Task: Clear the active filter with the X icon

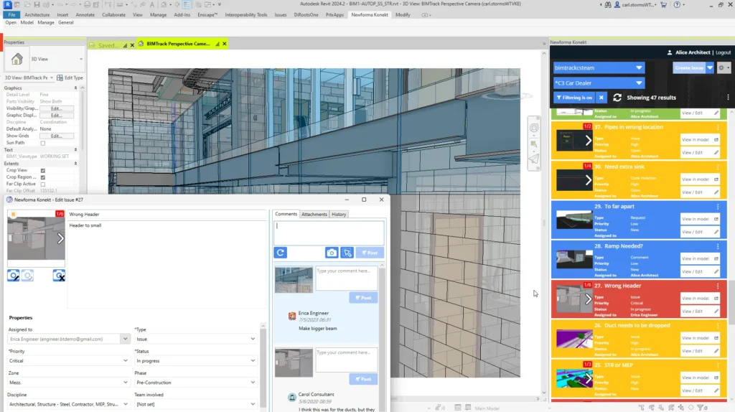Action: pos(601,98)
